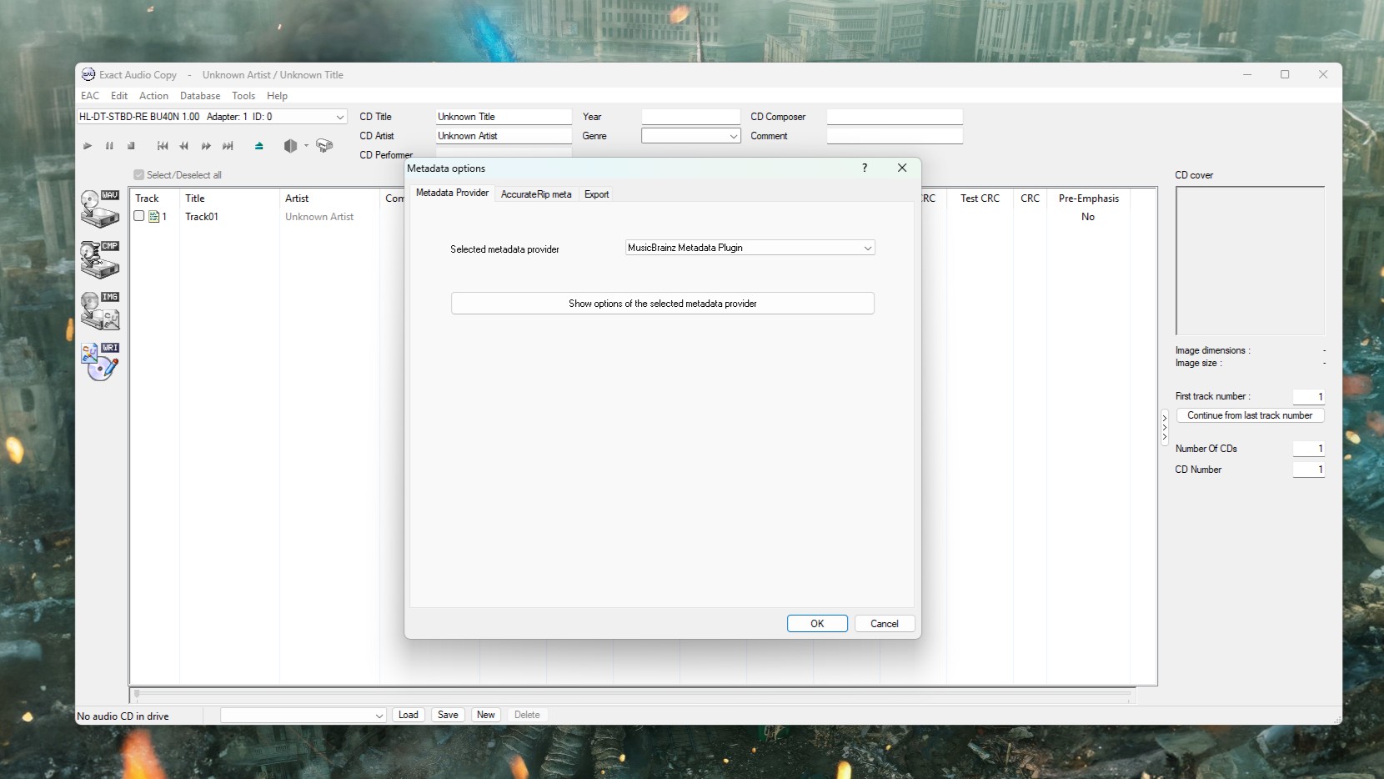The height and width of the screenshot is (779, 1384).
Task: Click the Stop playback icon
Action: [x=131, y=146]
